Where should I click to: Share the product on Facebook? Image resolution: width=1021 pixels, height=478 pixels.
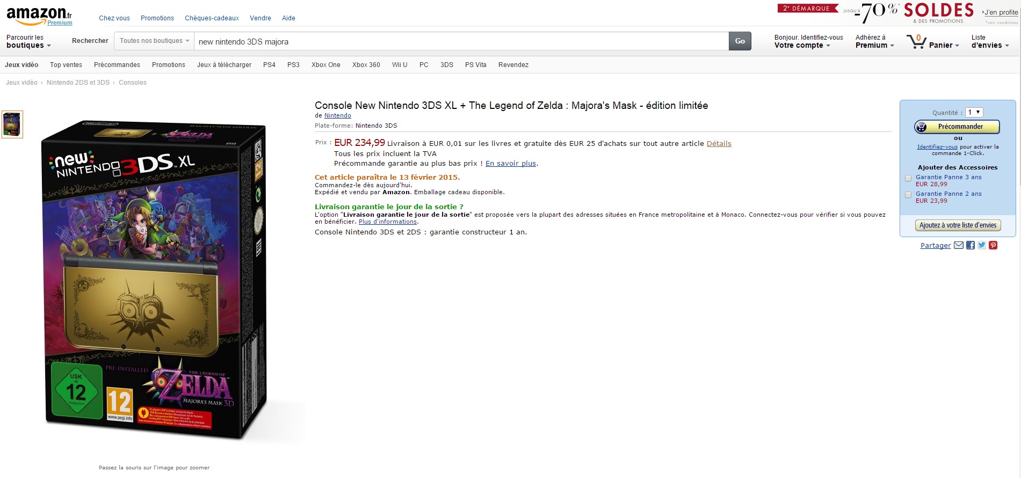970,245
